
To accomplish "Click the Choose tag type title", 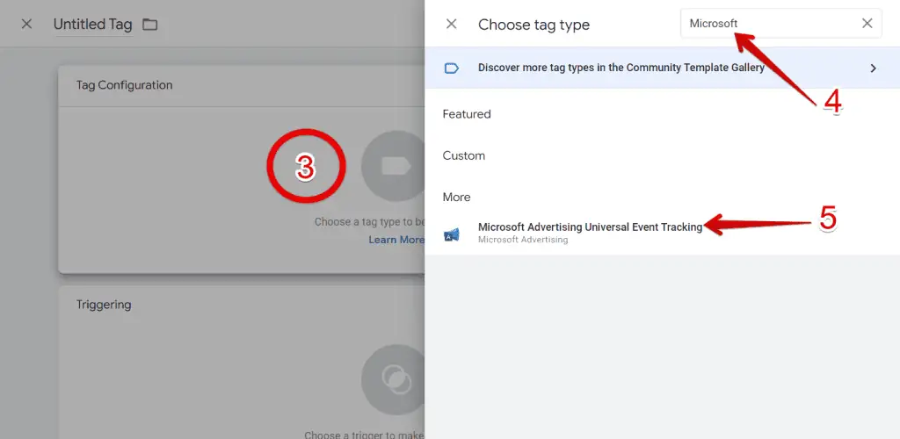I will click(533, 25).
